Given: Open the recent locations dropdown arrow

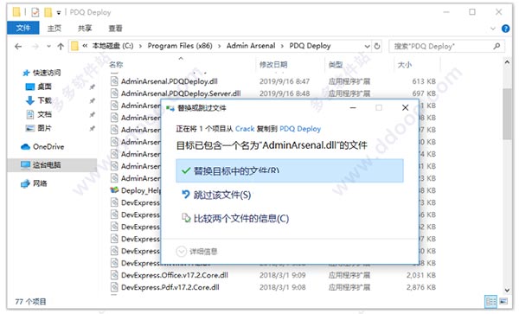Looking at the screenshot, I should coord(48,47).
